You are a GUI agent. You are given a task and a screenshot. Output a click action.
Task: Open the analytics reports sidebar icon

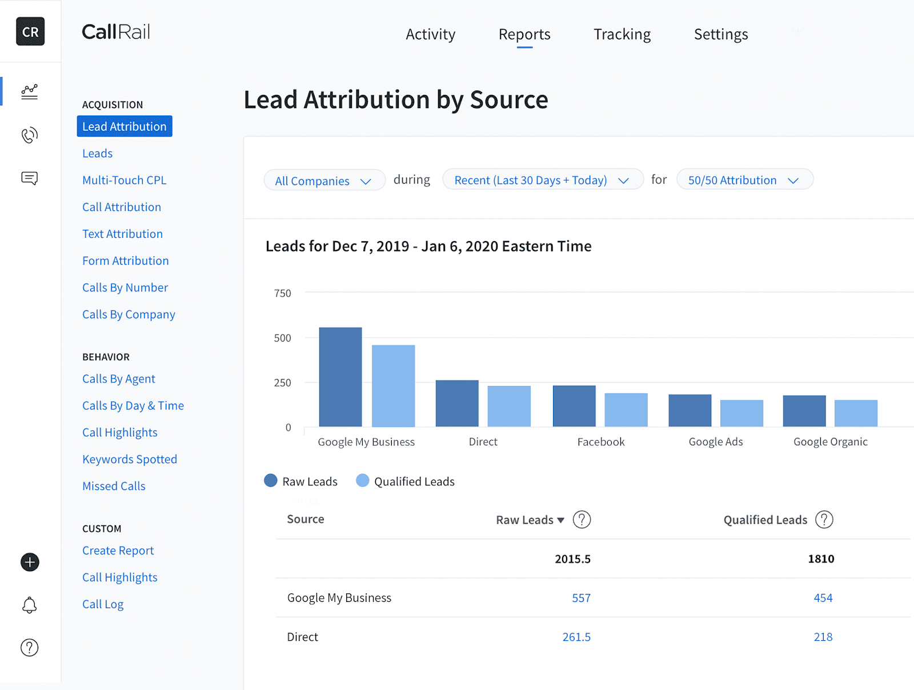(29, 91)
